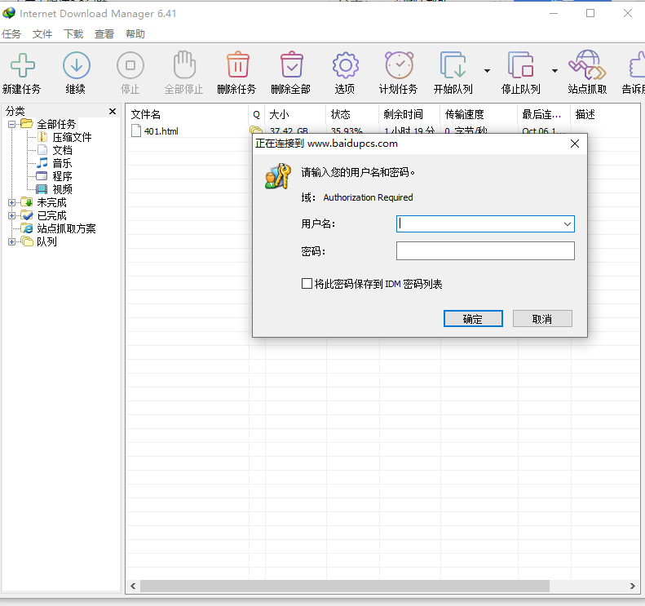Focus the 密码 input field
The width and height of the screenshot is (645, 606).
click(485, 251)
